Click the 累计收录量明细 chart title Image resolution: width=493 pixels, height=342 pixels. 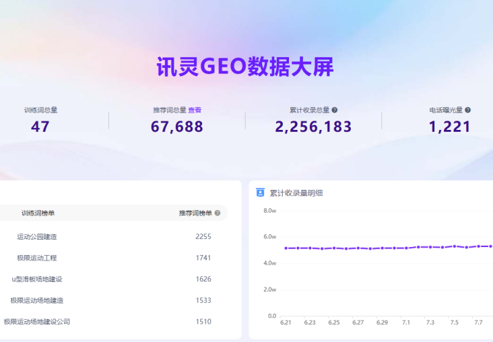point(296,193)
